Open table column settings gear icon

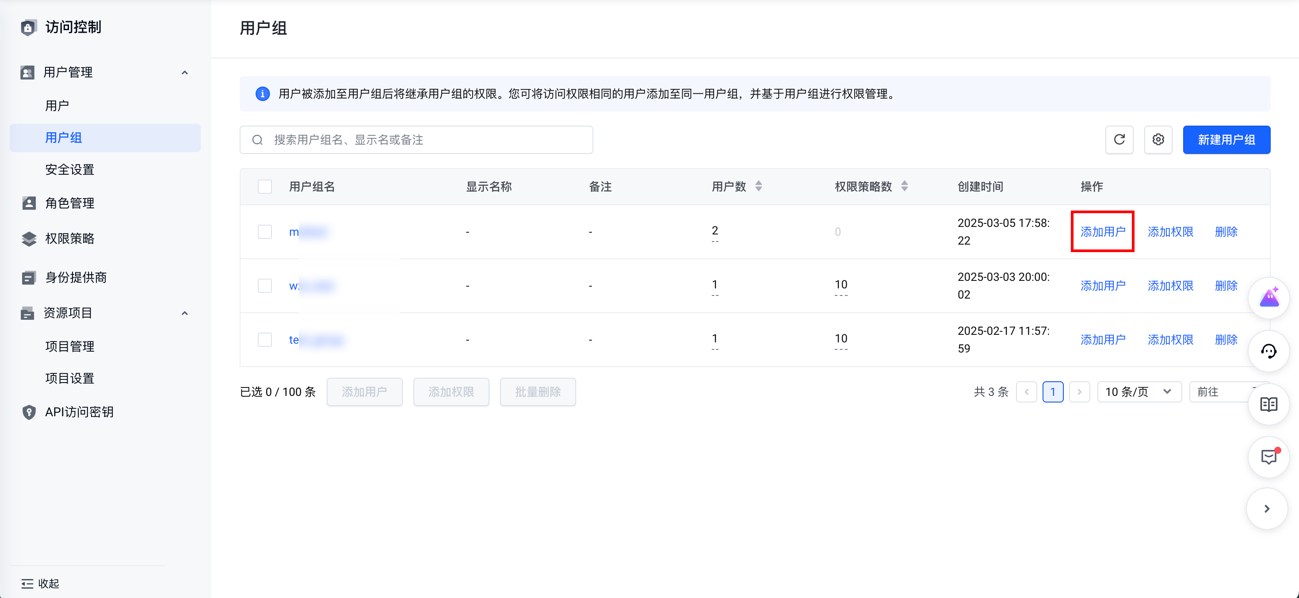[x=1158, y=140]
